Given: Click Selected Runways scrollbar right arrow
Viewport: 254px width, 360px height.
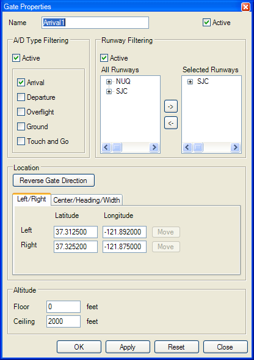Looking at the screenshot, I should (x=235, y=147).
